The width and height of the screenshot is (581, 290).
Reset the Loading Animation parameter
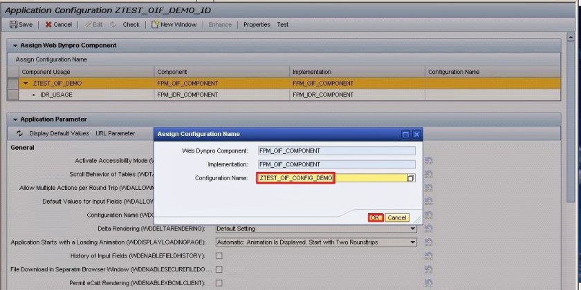pyautogui.click(x=429, y=242)
